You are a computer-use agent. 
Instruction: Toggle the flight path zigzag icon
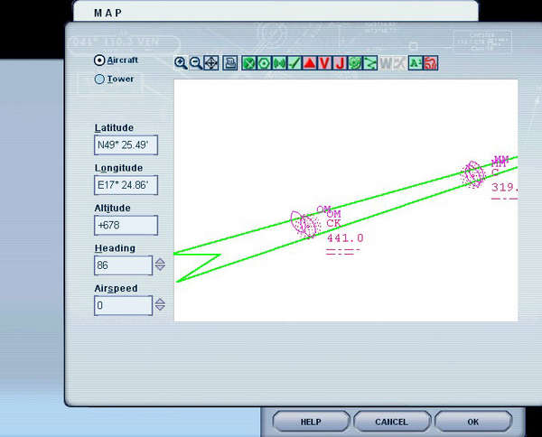[370, 63]
